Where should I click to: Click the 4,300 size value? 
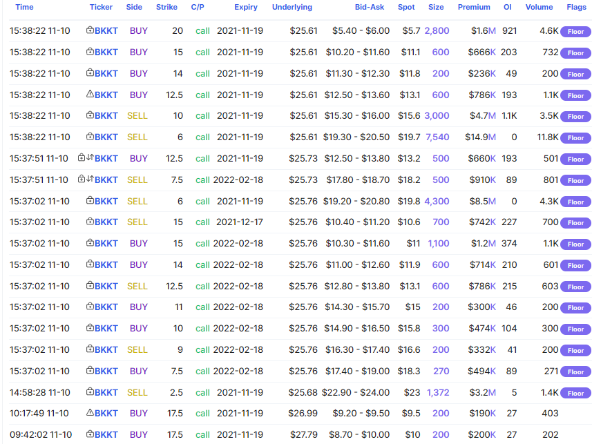coord(437,201)
